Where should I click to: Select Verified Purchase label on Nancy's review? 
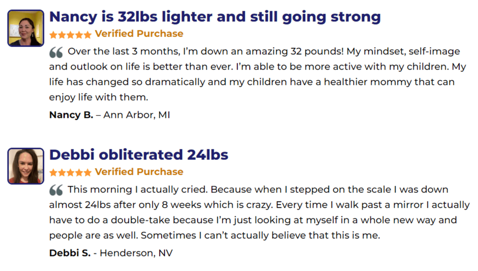click(x=139, y=34)
